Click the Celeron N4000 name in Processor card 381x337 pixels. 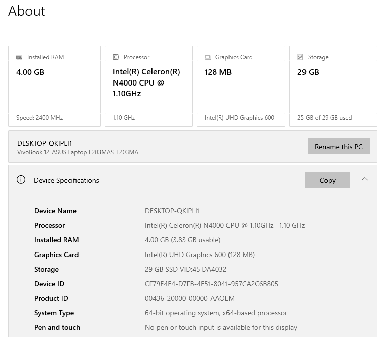pos(146,82)
